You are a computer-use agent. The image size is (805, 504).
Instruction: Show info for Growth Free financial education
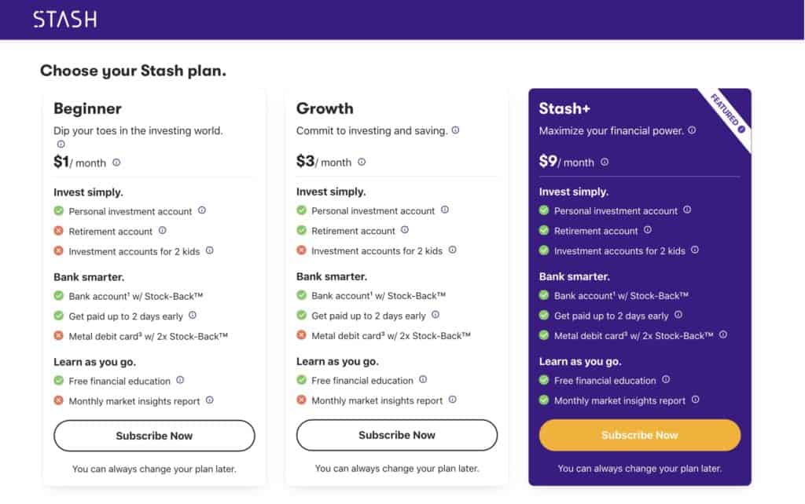click(x=423, y=379)
